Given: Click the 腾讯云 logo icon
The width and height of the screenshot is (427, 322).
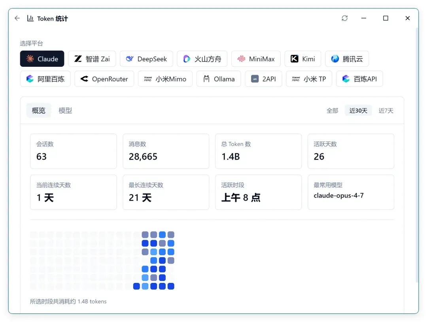Looking at the screenshot, I should (335, 59).
